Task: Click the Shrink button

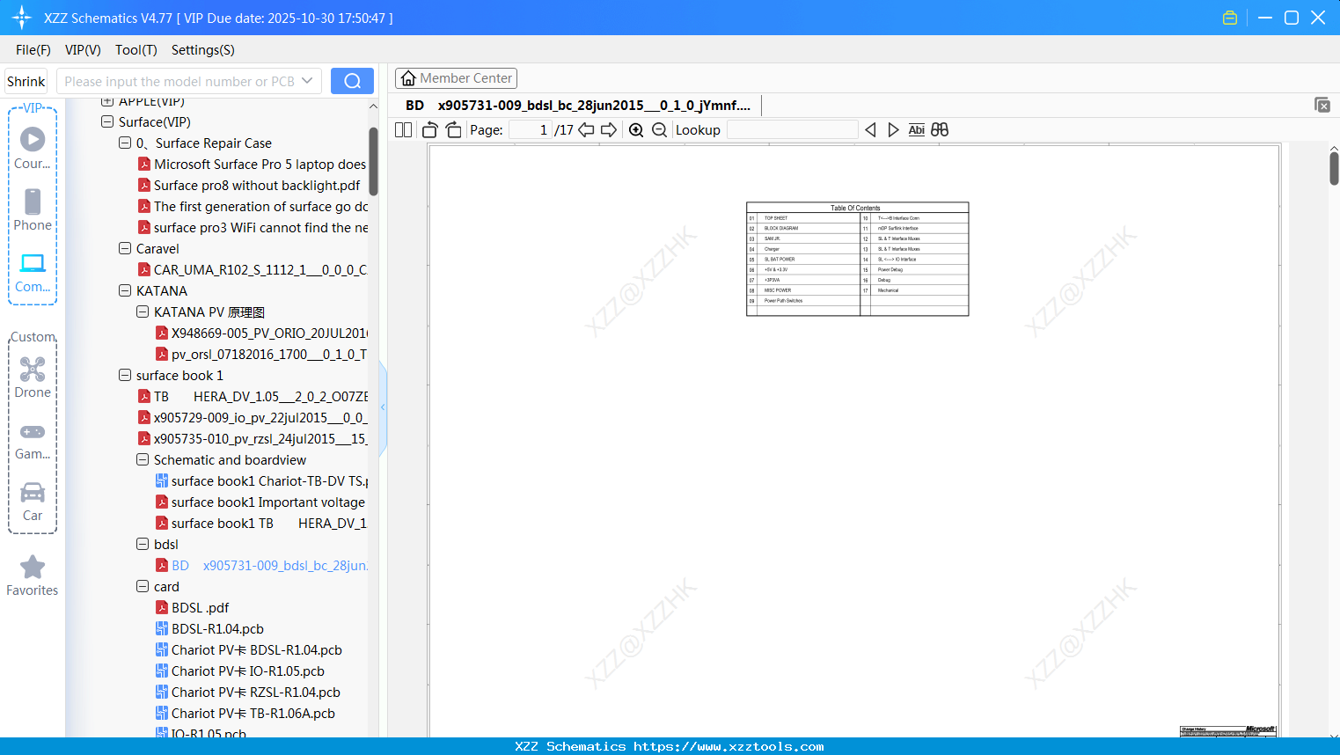Action: coord(26,81)
